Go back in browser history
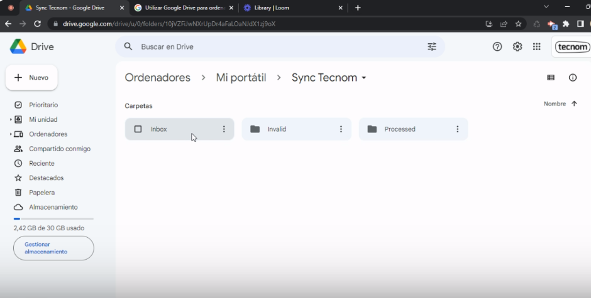The image size is (591, 298). 8,24
